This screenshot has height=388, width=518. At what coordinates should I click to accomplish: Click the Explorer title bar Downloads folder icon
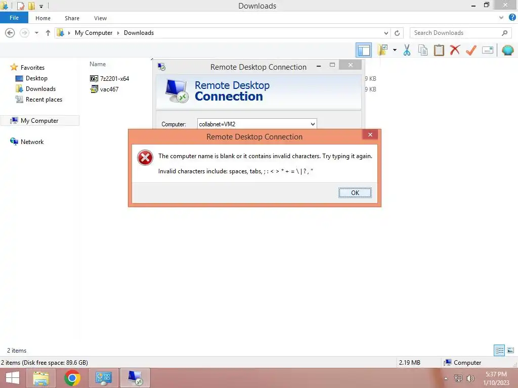point(5,5)
